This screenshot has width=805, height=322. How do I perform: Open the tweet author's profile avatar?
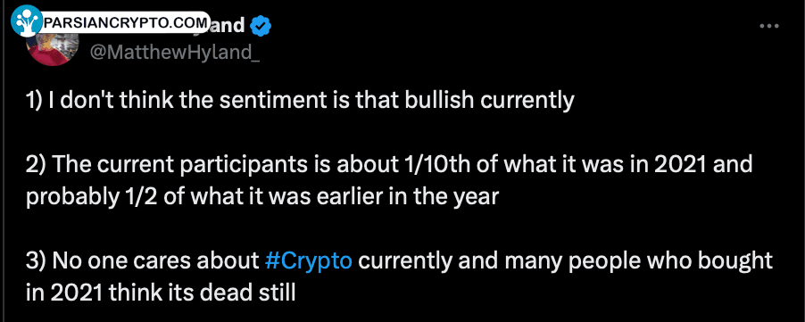[x=52, y=49]
